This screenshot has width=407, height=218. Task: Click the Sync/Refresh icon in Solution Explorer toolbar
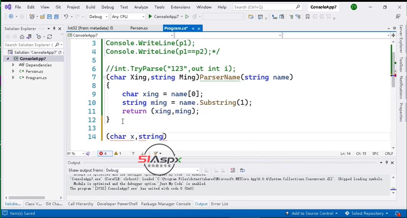50,37
